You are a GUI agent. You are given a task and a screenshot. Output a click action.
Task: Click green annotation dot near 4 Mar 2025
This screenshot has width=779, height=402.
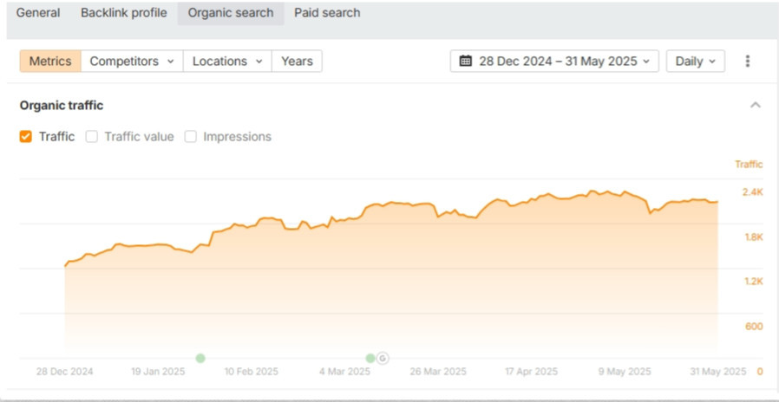pyautogui.click(x=370, y=358)
